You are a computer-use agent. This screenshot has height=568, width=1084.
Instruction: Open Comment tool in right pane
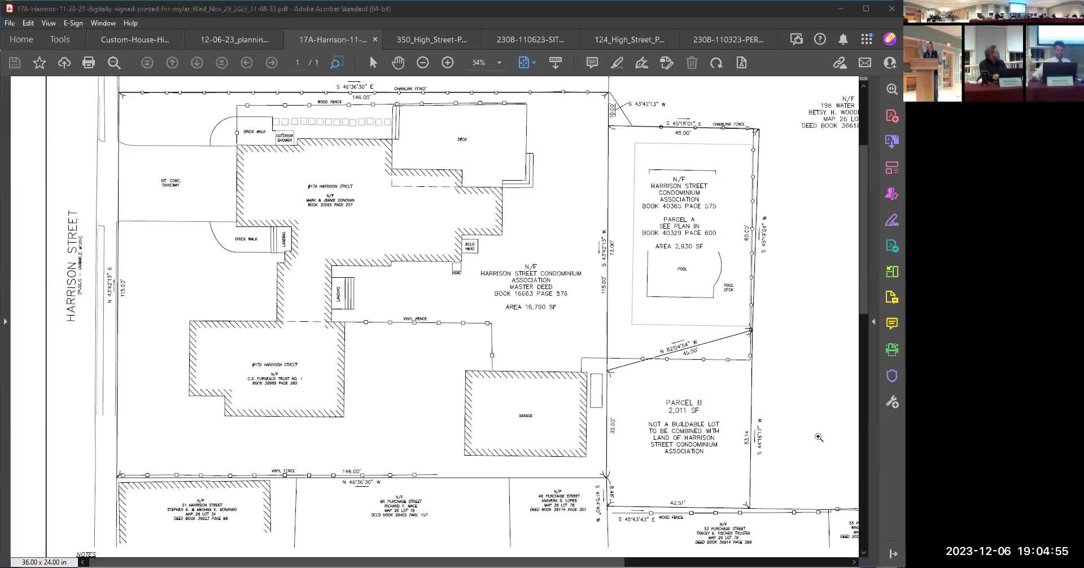(892, 324)
